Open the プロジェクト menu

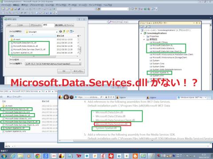pos(36,5)
